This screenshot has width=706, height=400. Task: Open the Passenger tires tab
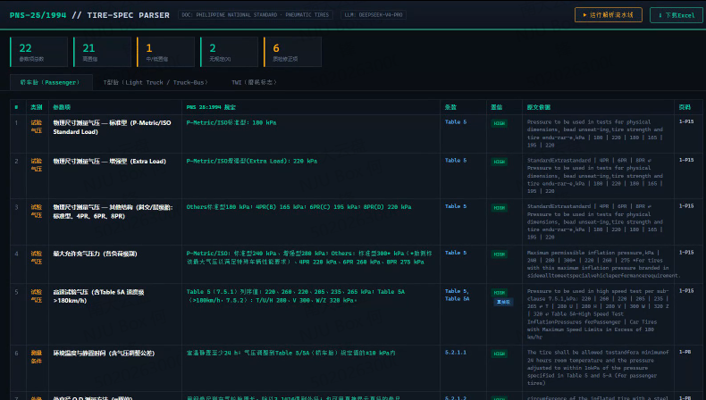pos(51,82)
